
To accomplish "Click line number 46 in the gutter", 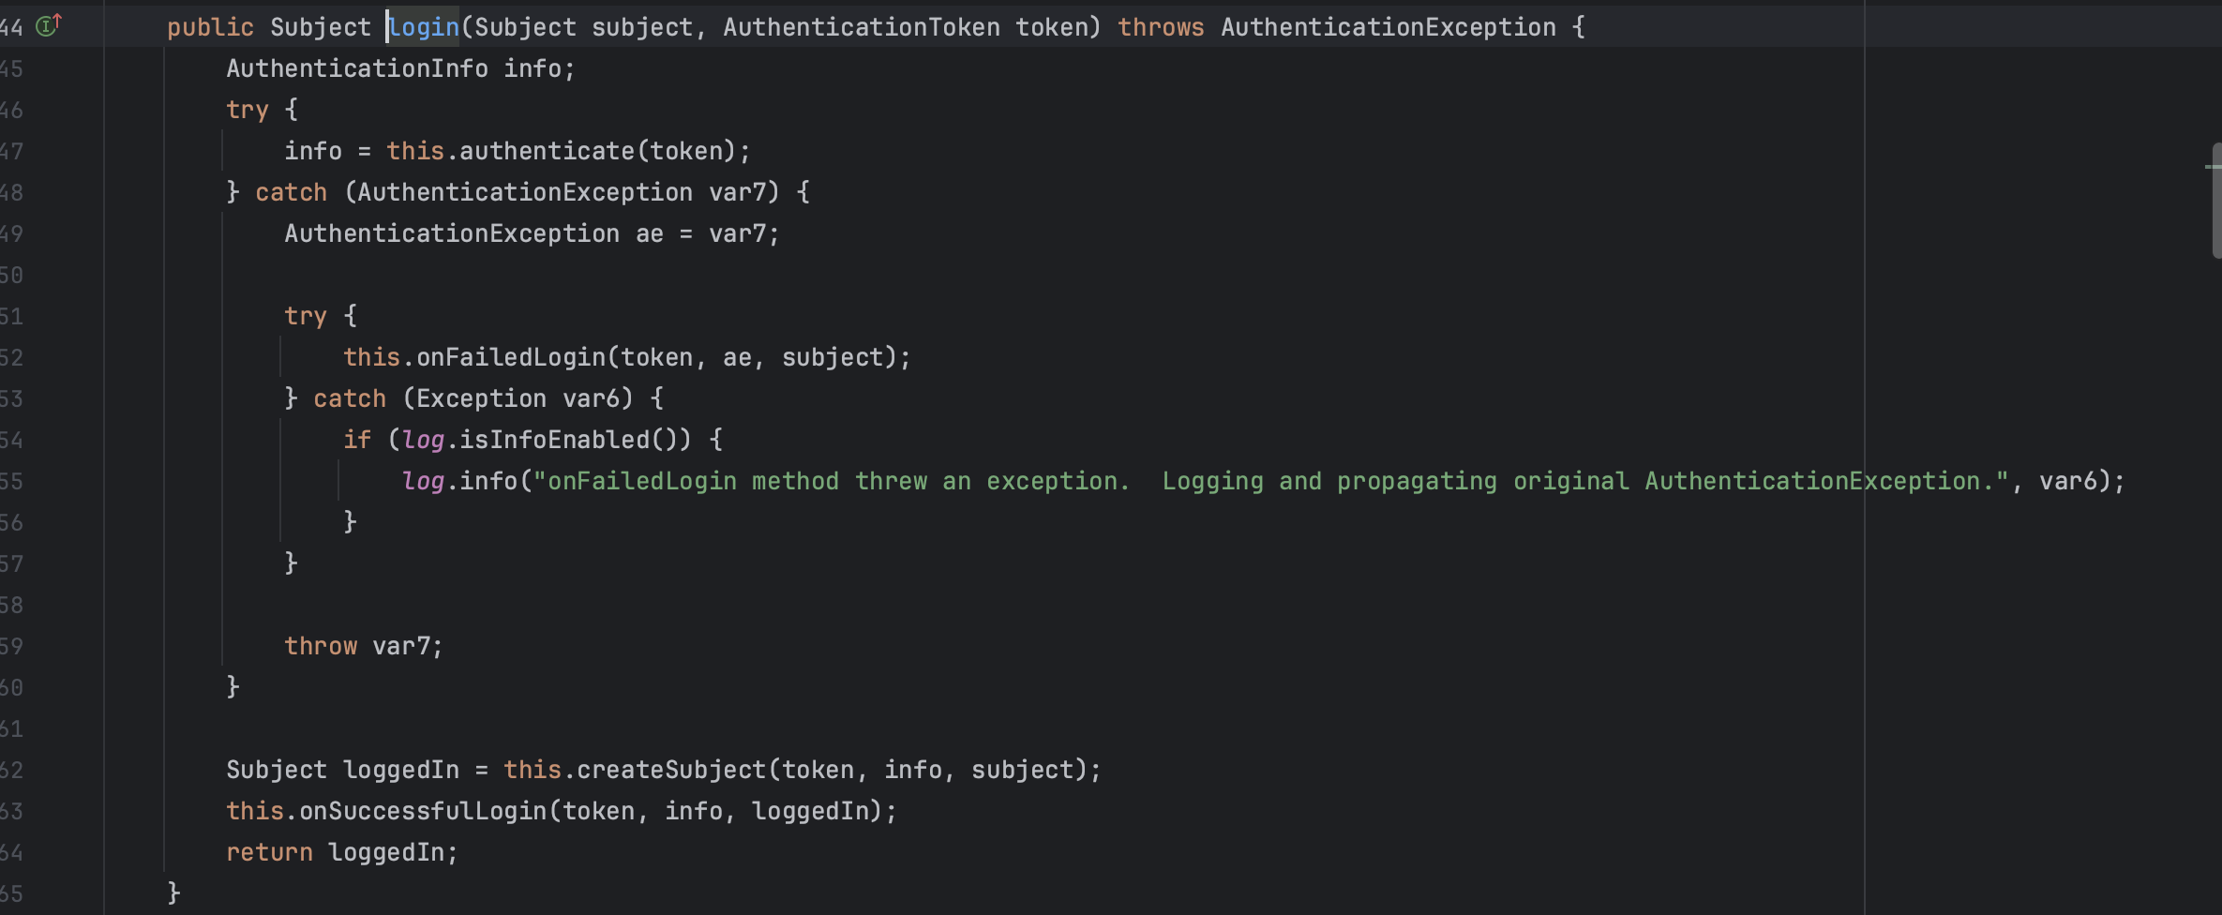I will click(x=11, y=110).
